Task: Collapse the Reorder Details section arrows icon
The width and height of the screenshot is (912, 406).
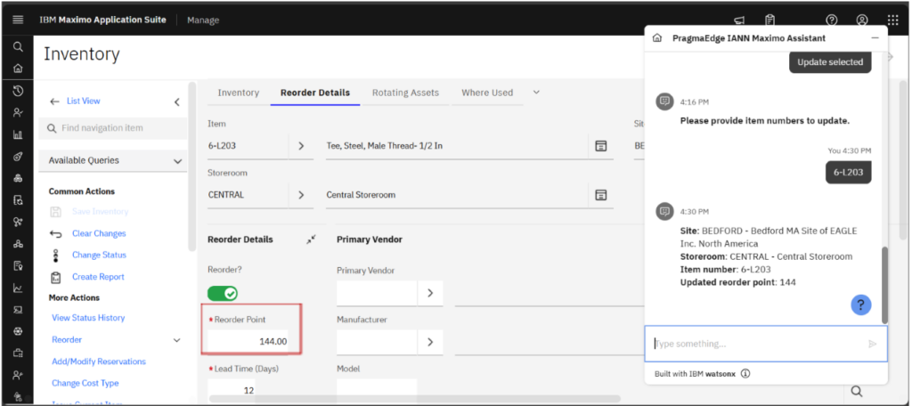Action: (x=311, y=240)
